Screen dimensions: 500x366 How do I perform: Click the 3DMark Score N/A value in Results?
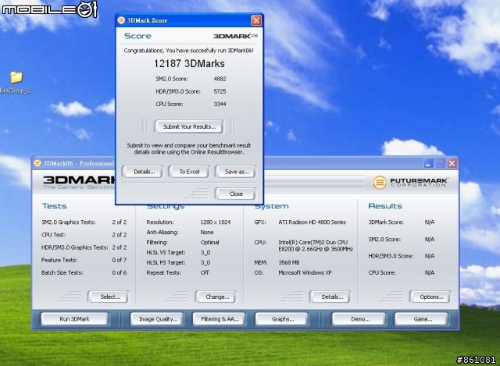pyautogui.click(x=429, y=222)
